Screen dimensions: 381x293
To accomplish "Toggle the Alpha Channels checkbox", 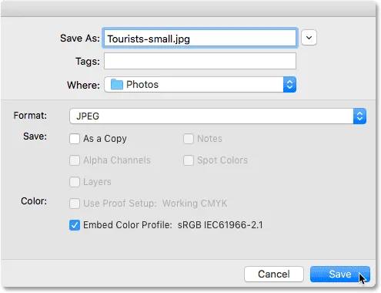I will tap(75, 160).
